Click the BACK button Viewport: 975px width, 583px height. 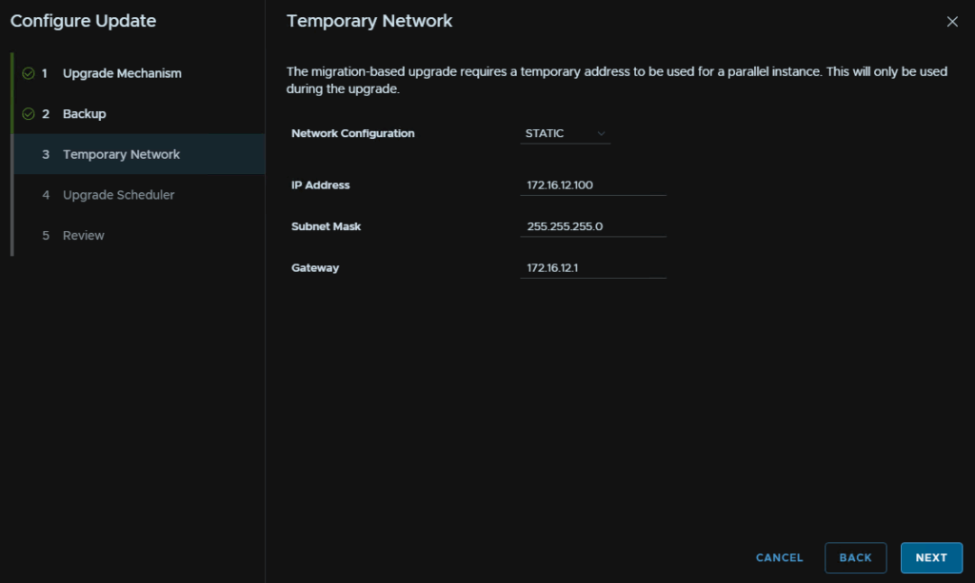(x=855, y=558)
